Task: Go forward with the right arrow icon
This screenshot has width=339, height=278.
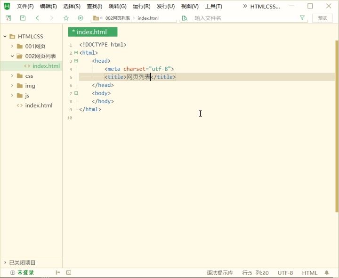Action: pyautogui.click(x=51, y=18)
